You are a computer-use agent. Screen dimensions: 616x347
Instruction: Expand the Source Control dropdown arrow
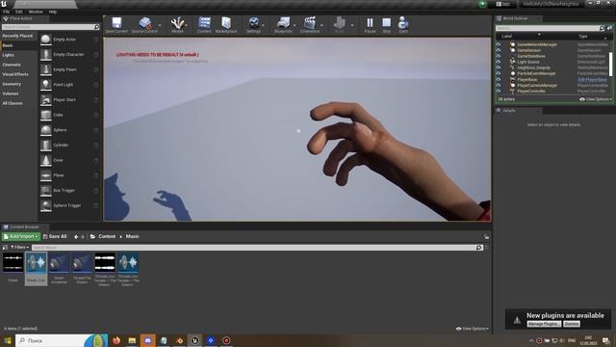(x=160, y=26)
